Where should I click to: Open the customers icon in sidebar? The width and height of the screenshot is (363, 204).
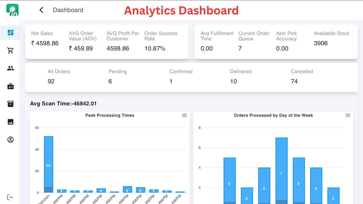click(10, 68)
